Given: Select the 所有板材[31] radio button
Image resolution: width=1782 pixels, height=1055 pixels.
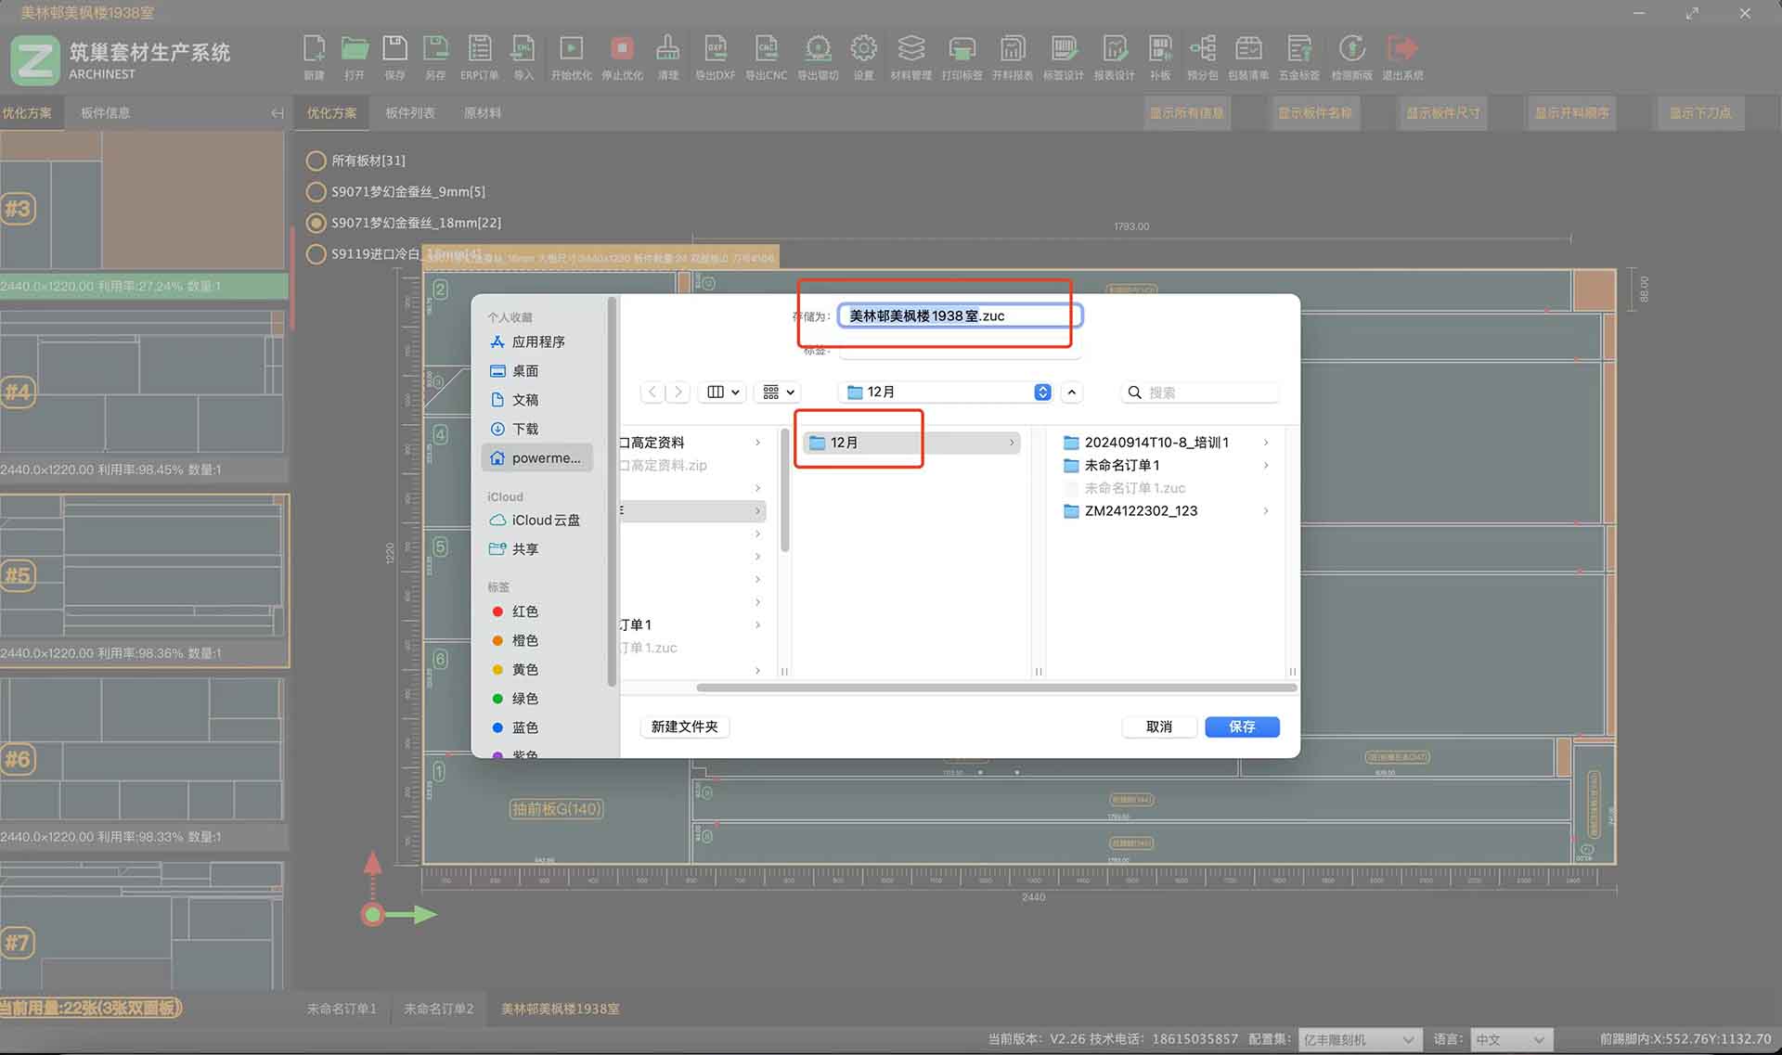Looking at the screenshot, I should tap(316, 161).
